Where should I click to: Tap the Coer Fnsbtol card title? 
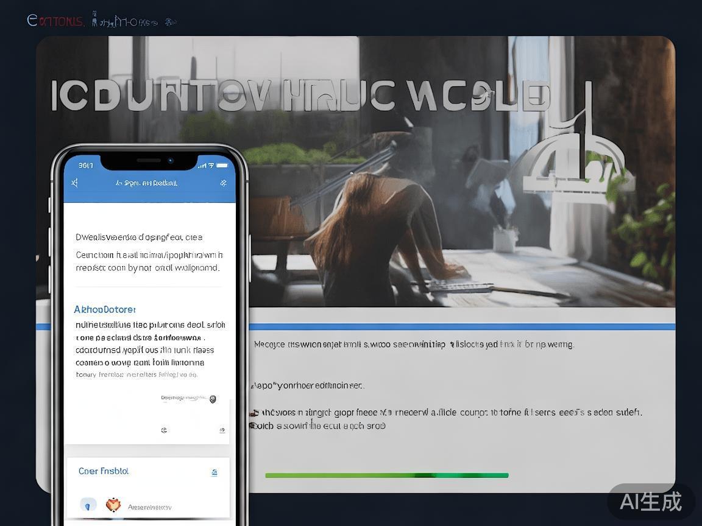[x=104, y=471]
